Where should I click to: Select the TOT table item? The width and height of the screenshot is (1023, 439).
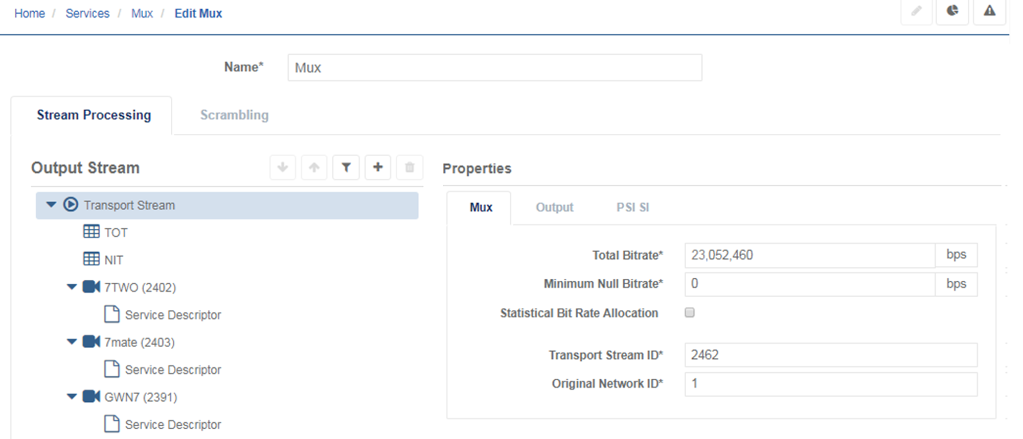pos(116,233)
